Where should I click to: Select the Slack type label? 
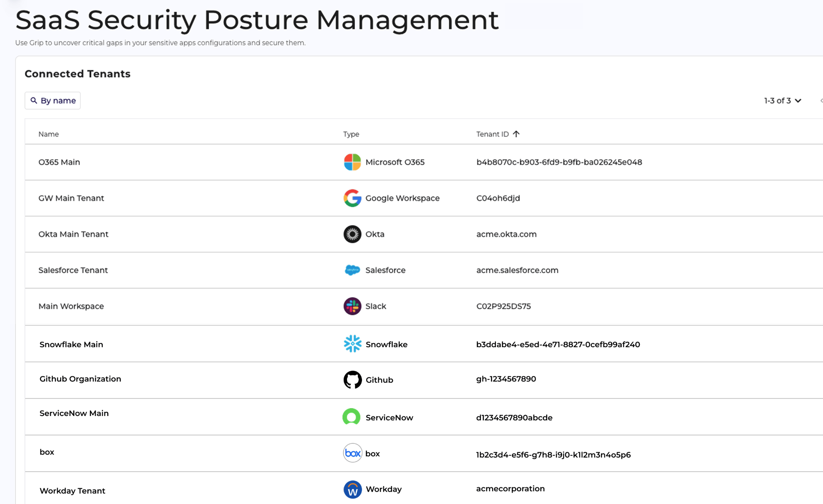click(x=376, y=306)
